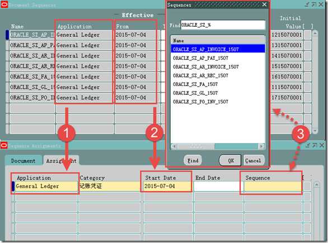The width and height of the screenshot is (328, 243).
Task: Click the initial value 1315070001
Action: pos(287,45)
